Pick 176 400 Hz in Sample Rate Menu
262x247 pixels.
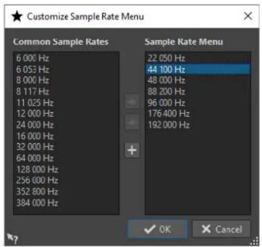click(198, 114)
